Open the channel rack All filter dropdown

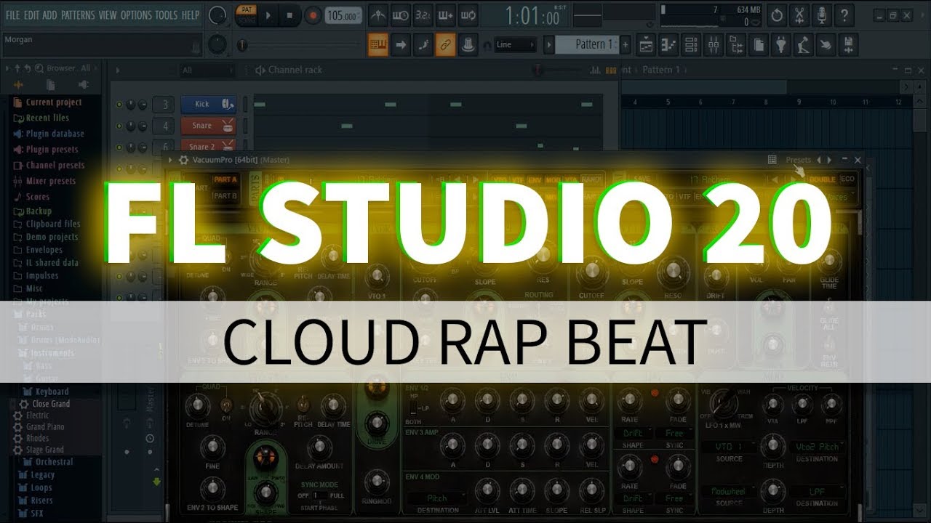coord(206,70)
